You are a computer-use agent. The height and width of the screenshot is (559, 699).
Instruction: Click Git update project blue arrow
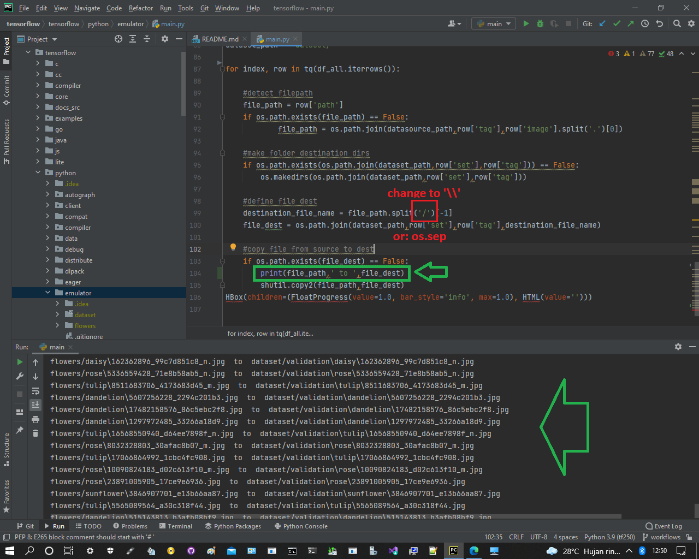(602, 23)
